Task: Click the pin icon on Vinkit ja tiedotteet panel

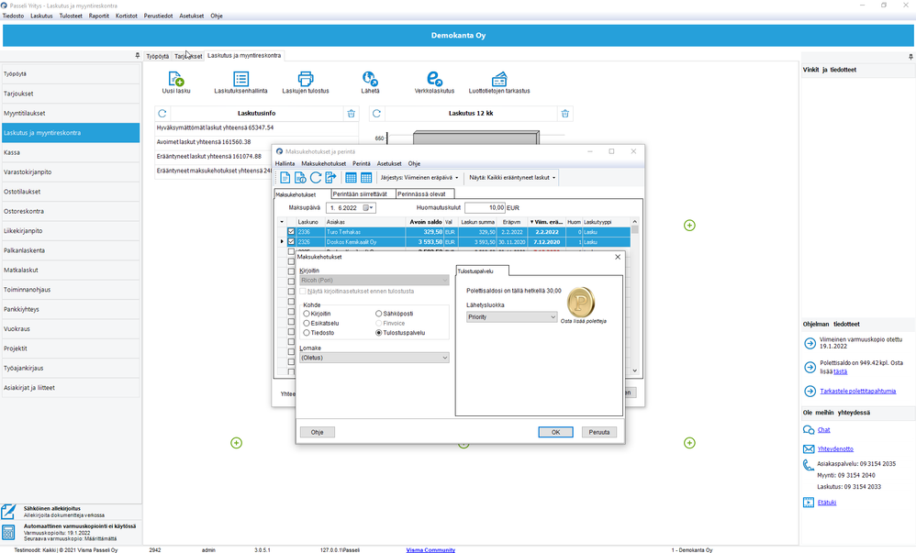Action: [x=910, y=57]
